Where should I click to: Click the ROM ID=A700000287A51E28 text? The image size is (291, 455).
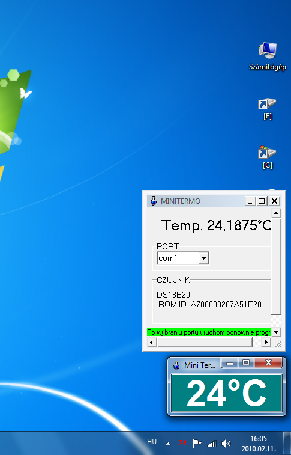point(210,304)
